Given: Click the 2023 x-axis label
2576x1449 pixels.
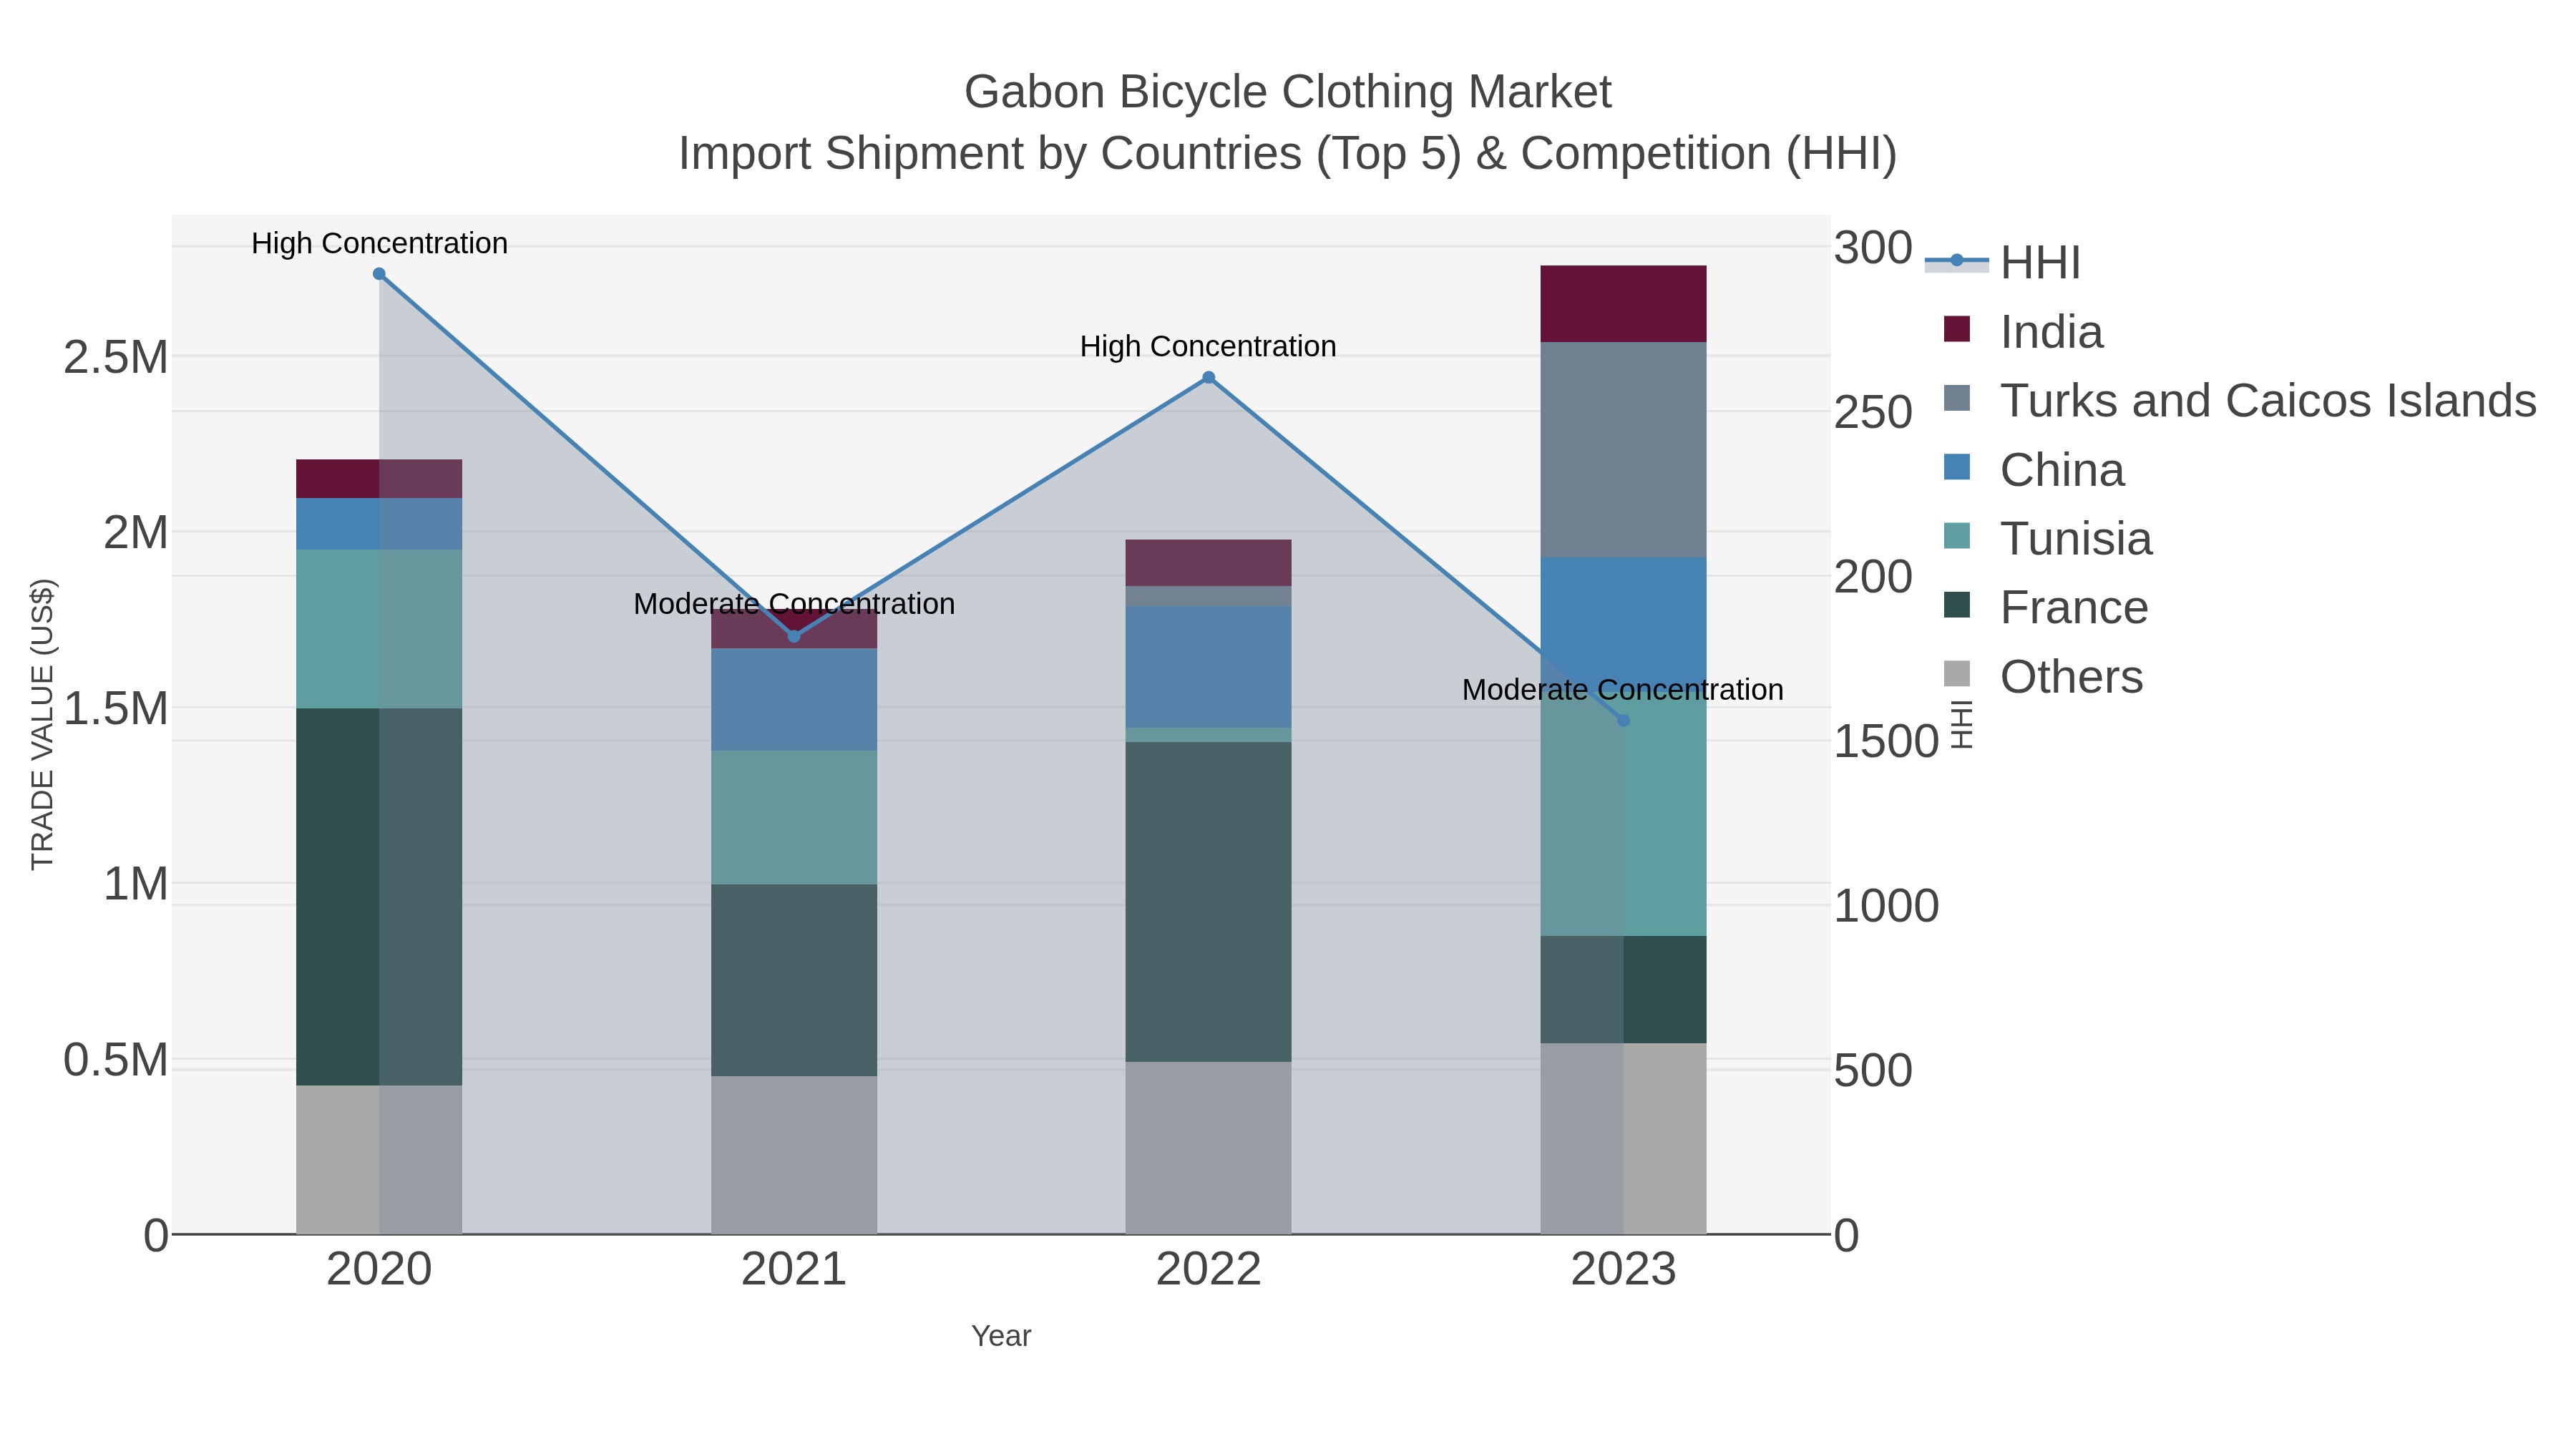Looking at the screenshot, I should tap(1623, 1270).
